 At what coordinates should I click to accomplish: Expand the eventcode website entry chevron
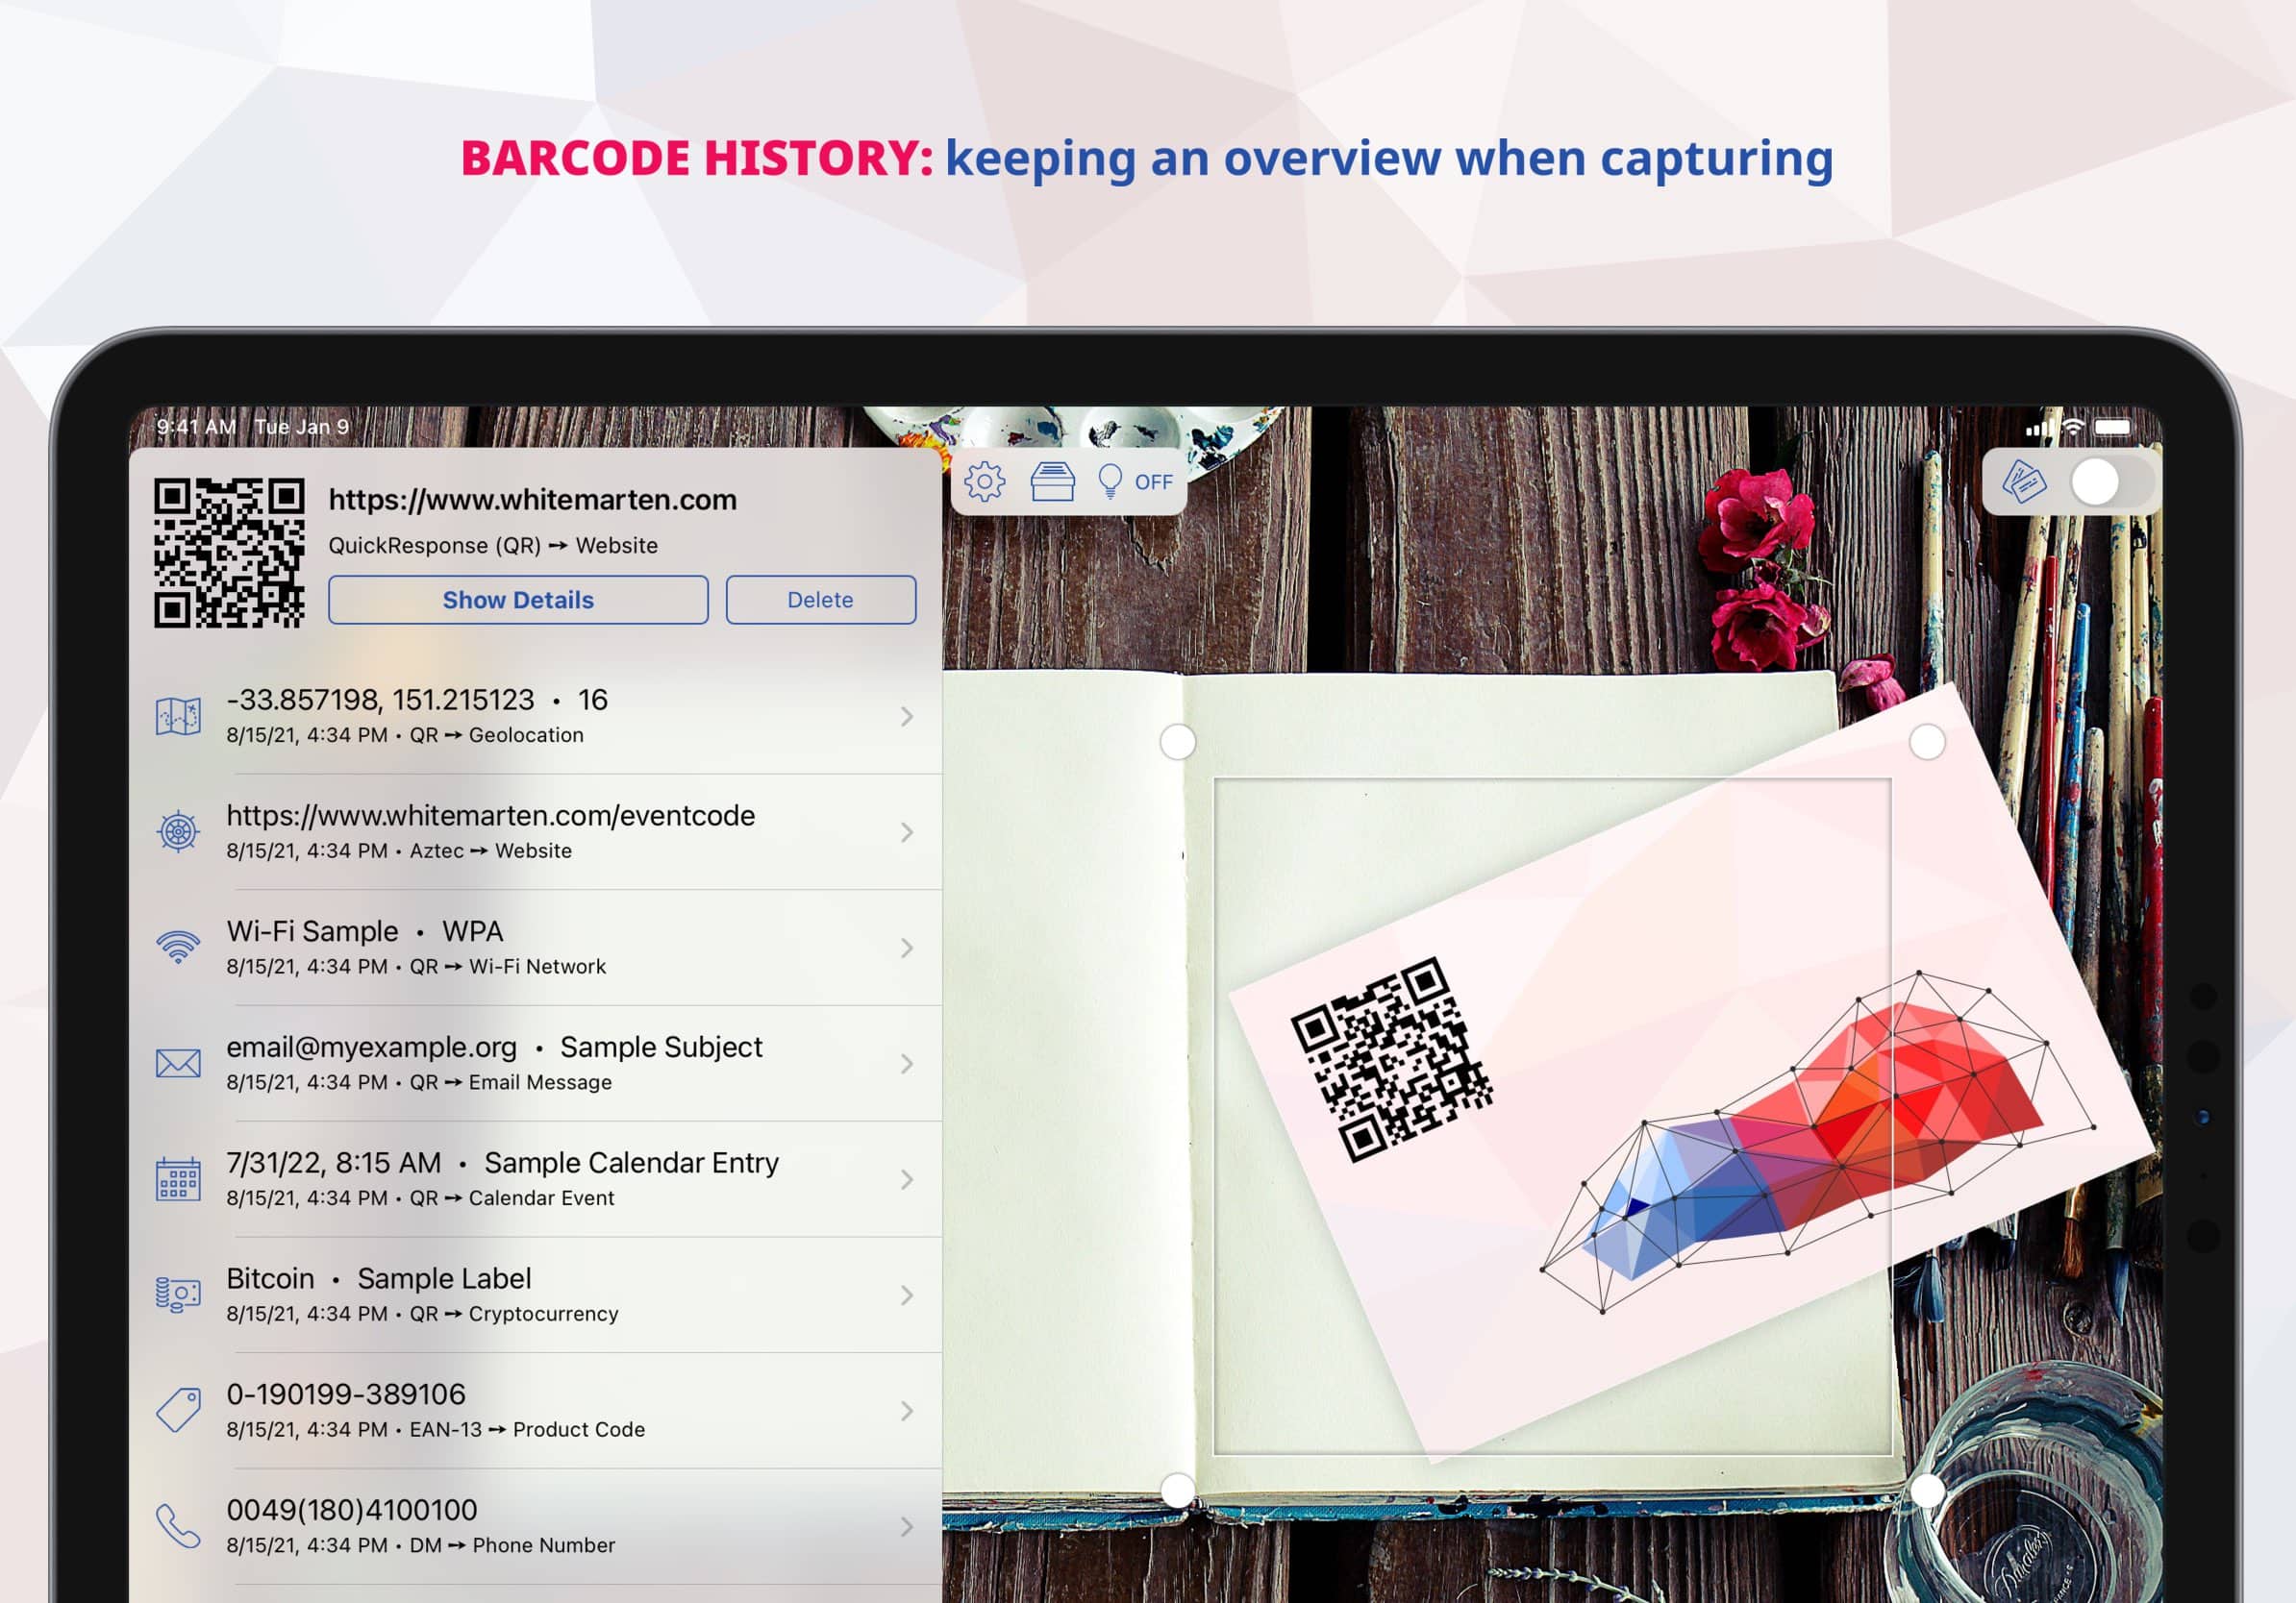[907, 832]
